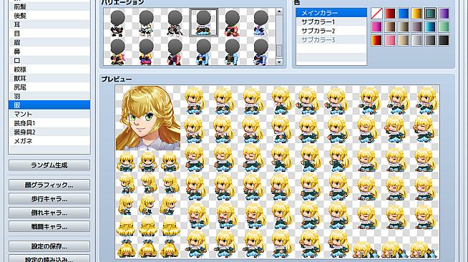Select サブカラー1 in the color list

[331, 21]
